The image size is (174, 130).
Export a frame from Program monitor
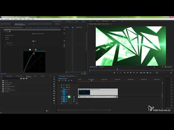148,73
